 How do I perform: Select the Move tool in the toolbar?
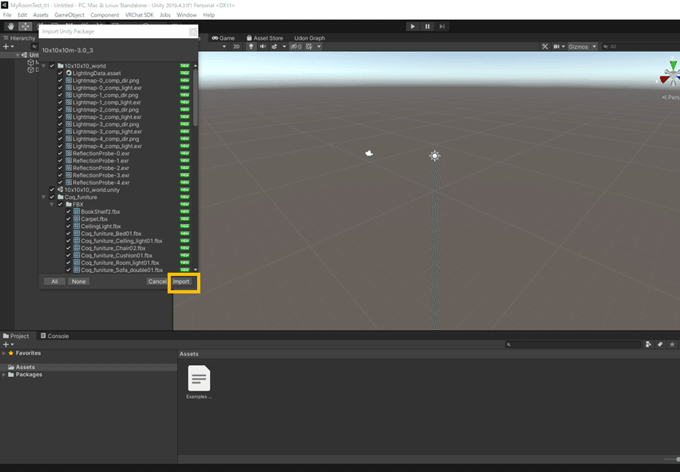coord(26,26)
